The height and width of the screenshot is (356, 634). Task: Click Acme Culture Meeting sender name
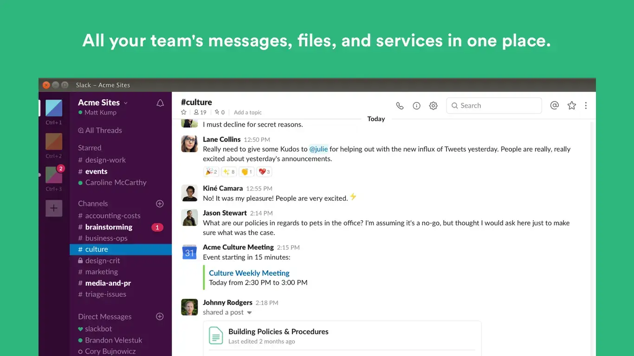(x=238, y=247)
